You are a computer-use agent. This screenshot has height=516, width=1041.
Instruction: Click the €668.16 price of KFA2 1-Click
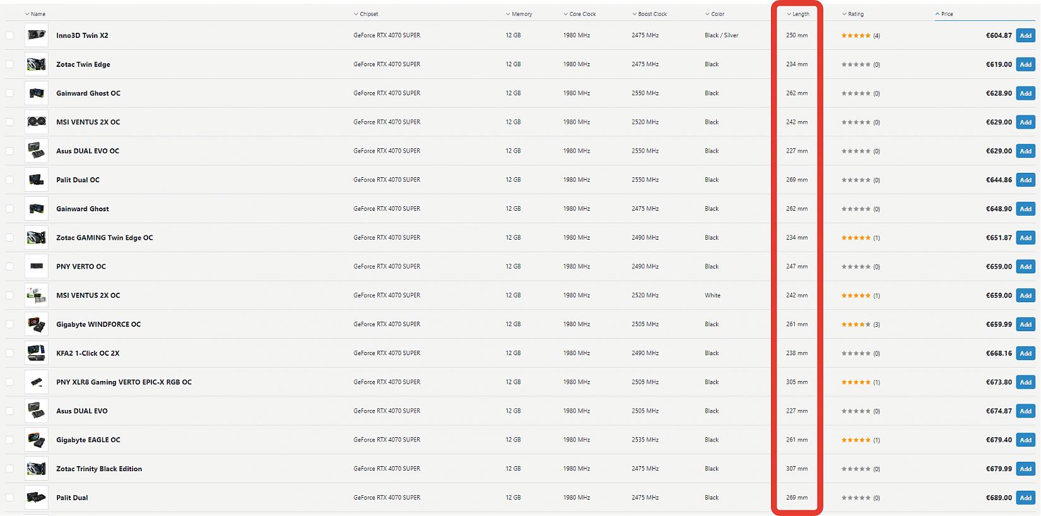pyautogui.click(x=999, y=353)
